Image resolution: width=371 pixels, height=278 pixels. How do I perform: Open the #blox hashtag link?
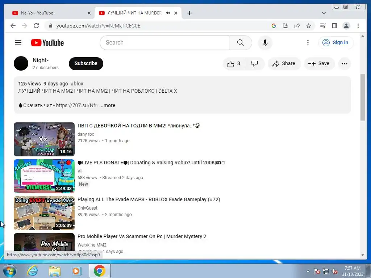(x=77, y=84)
